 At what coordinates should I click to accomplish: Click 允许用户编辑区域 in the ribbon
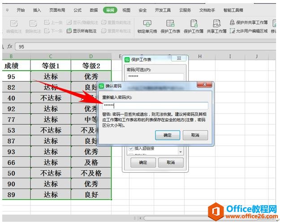(249, 31)
